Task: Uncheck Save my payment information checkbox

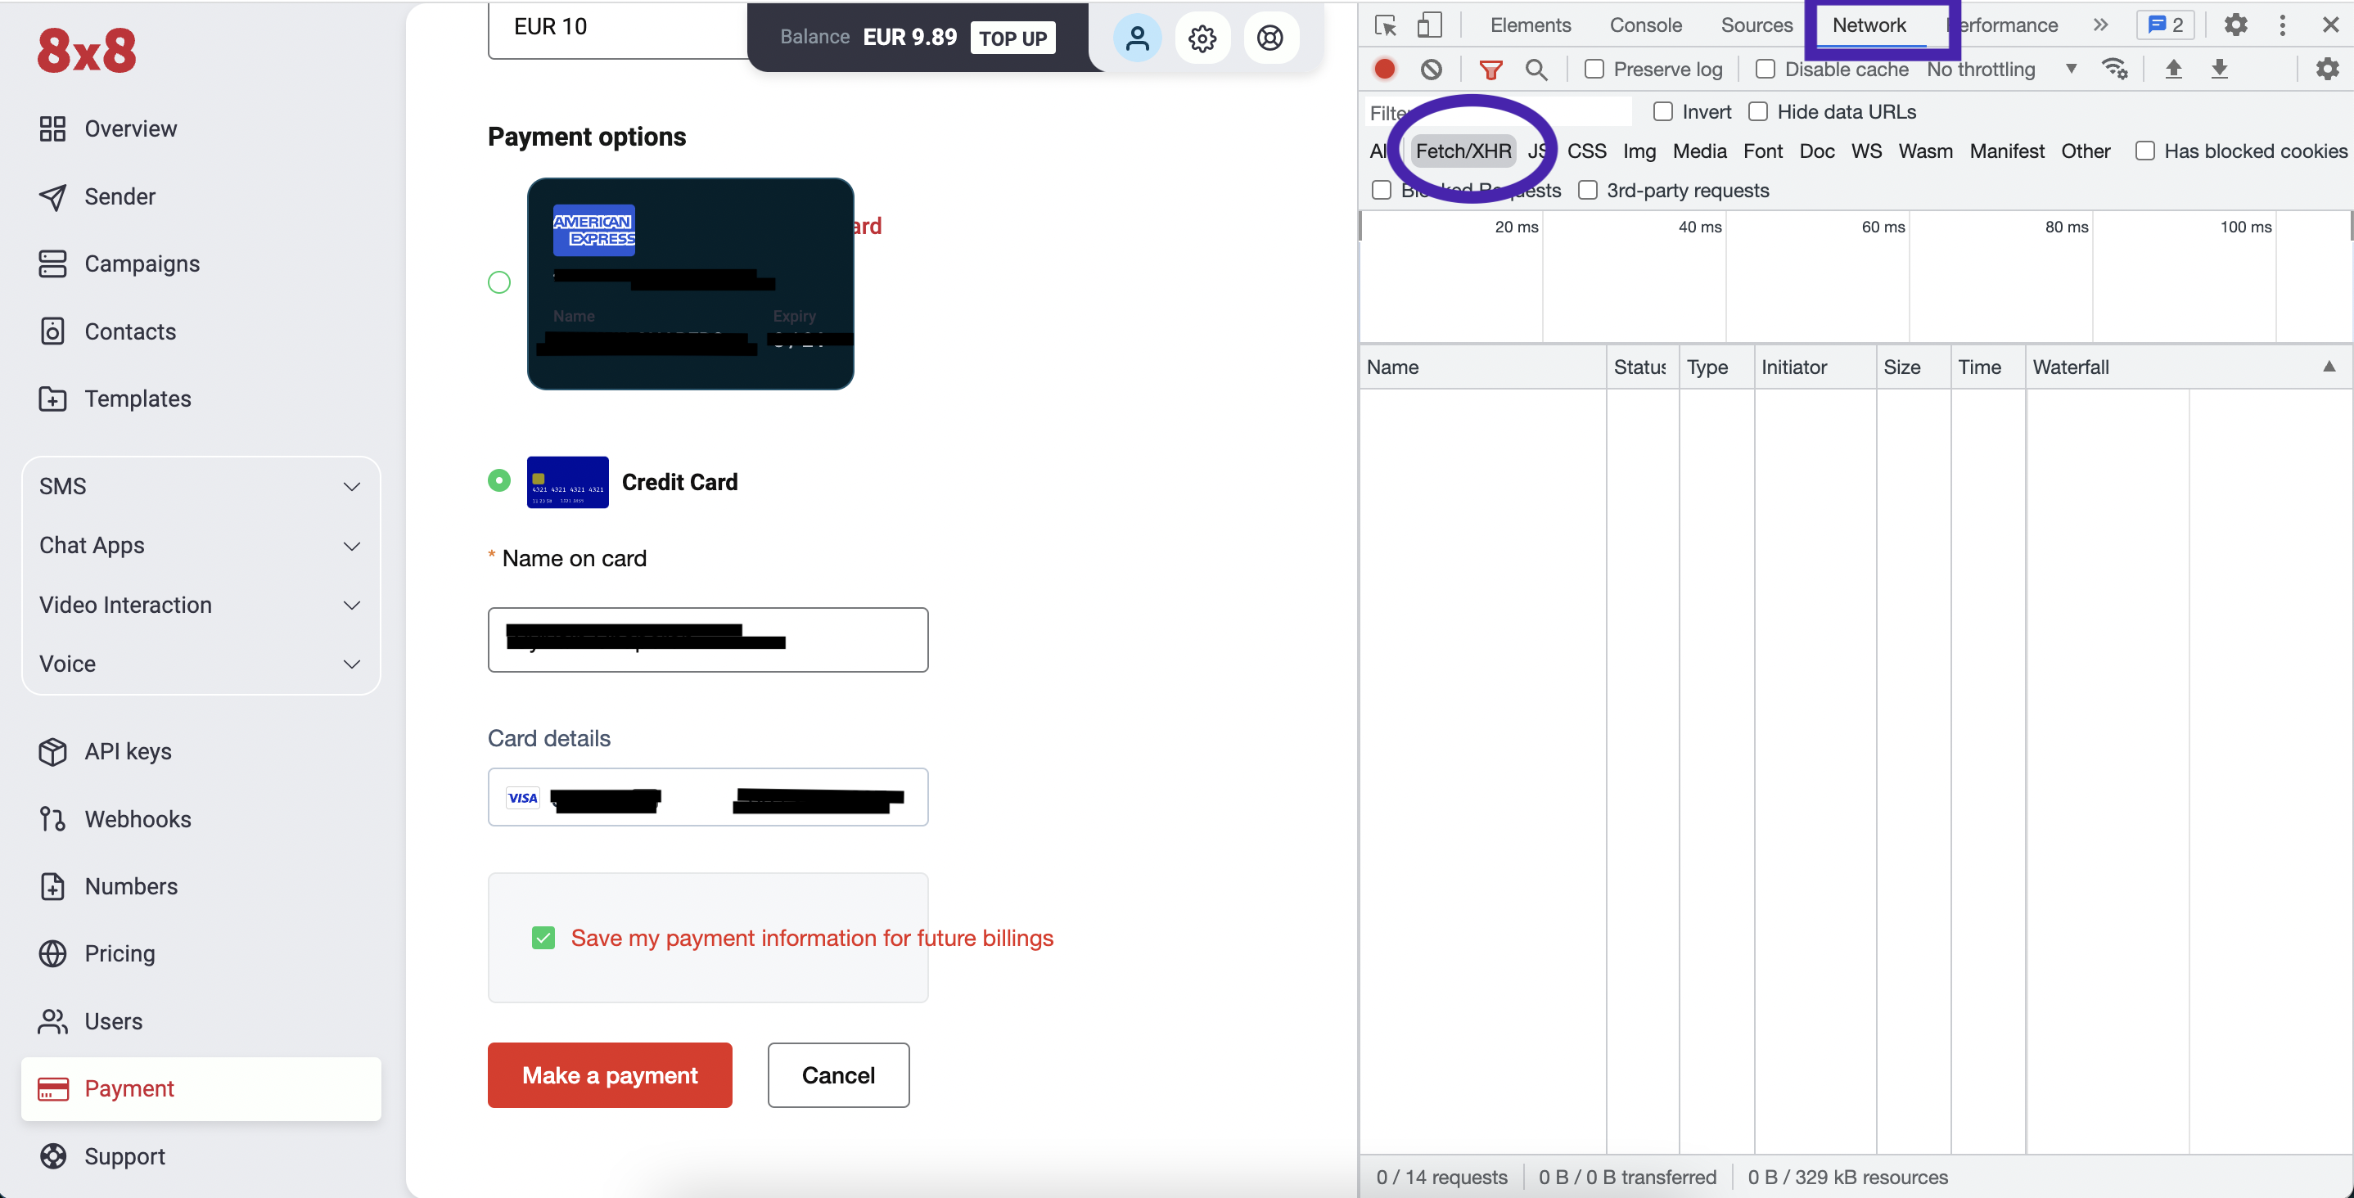Action: click(543, 938)
